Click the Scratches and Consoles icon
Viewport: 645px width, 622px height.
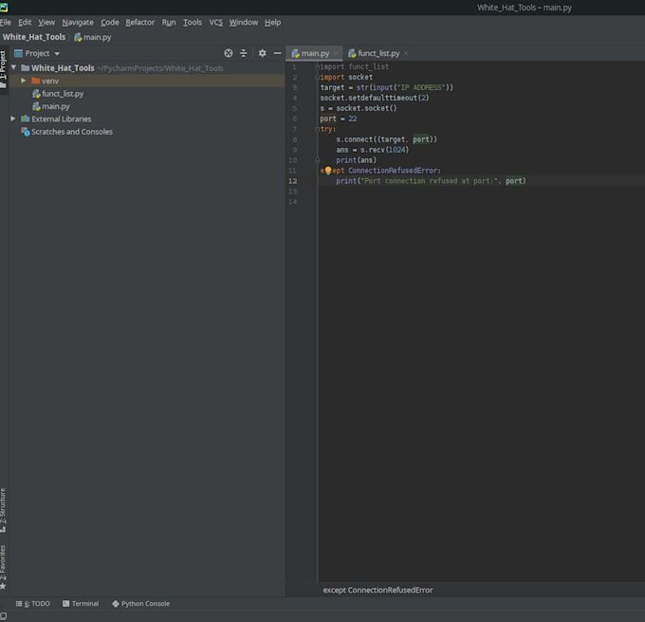[26, 132]
